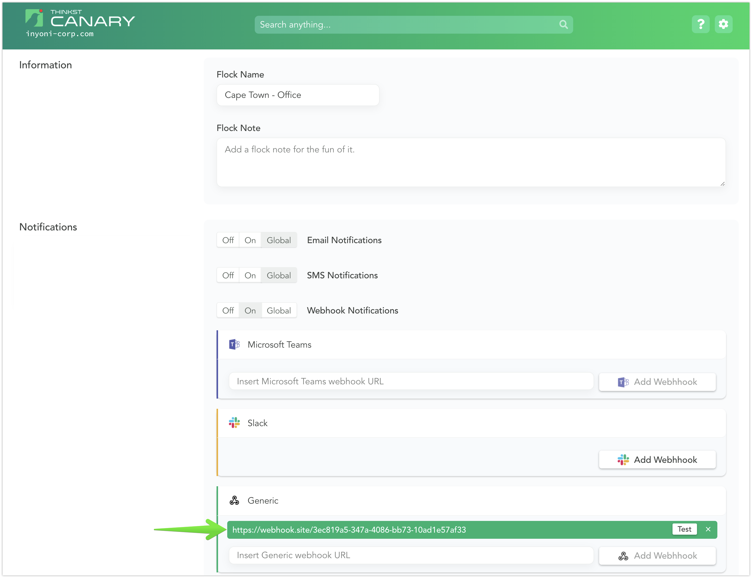Set Webhook Notifications to On
This screenshot has width=752, height=578.
pyautogui.click(x=250, y=310)
